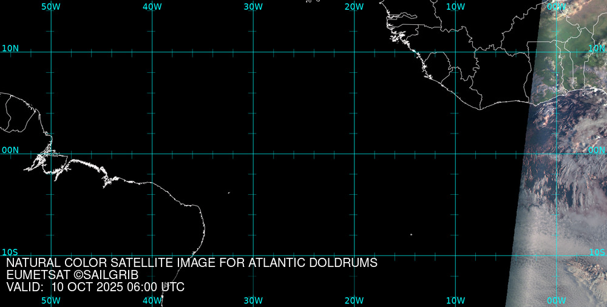The height and width of the screenshot is (307, 607).
Task: Click the small island dot between 20W and 10W
Action: pyautogui.click(x=411, y=235)
